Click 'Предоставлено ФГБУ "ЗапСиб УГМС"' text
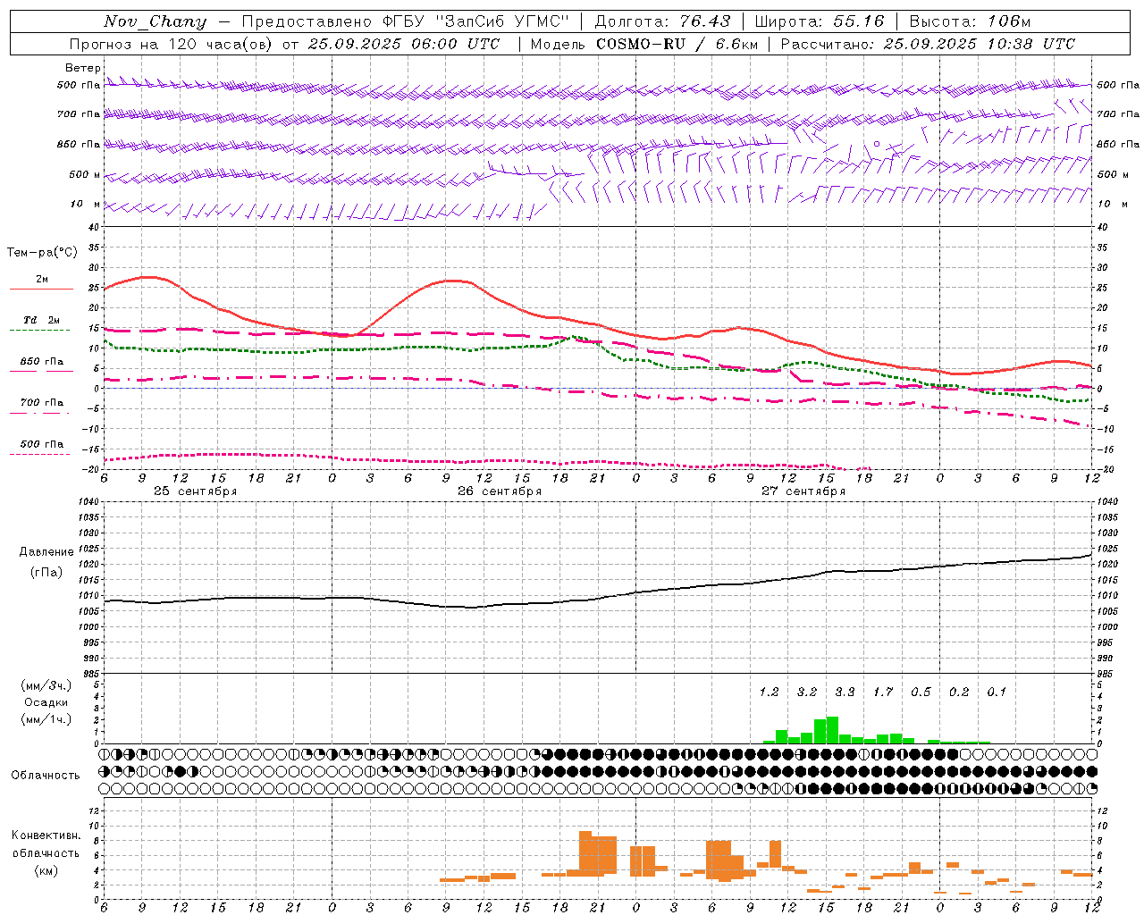 coord(406,21)
